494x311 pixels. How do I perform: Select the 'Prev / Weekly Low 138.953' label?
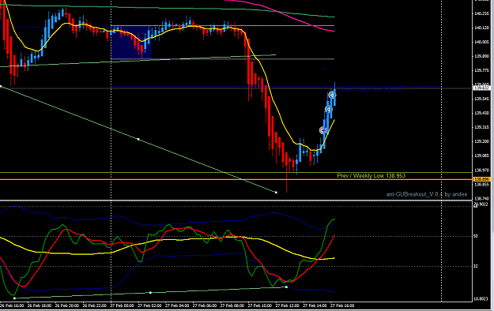[371, 176]
